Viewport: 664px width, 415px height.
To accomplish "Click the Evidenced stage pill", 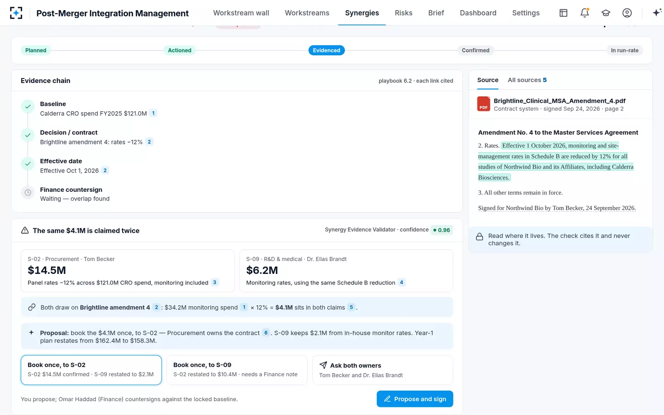I will (326, 50).
